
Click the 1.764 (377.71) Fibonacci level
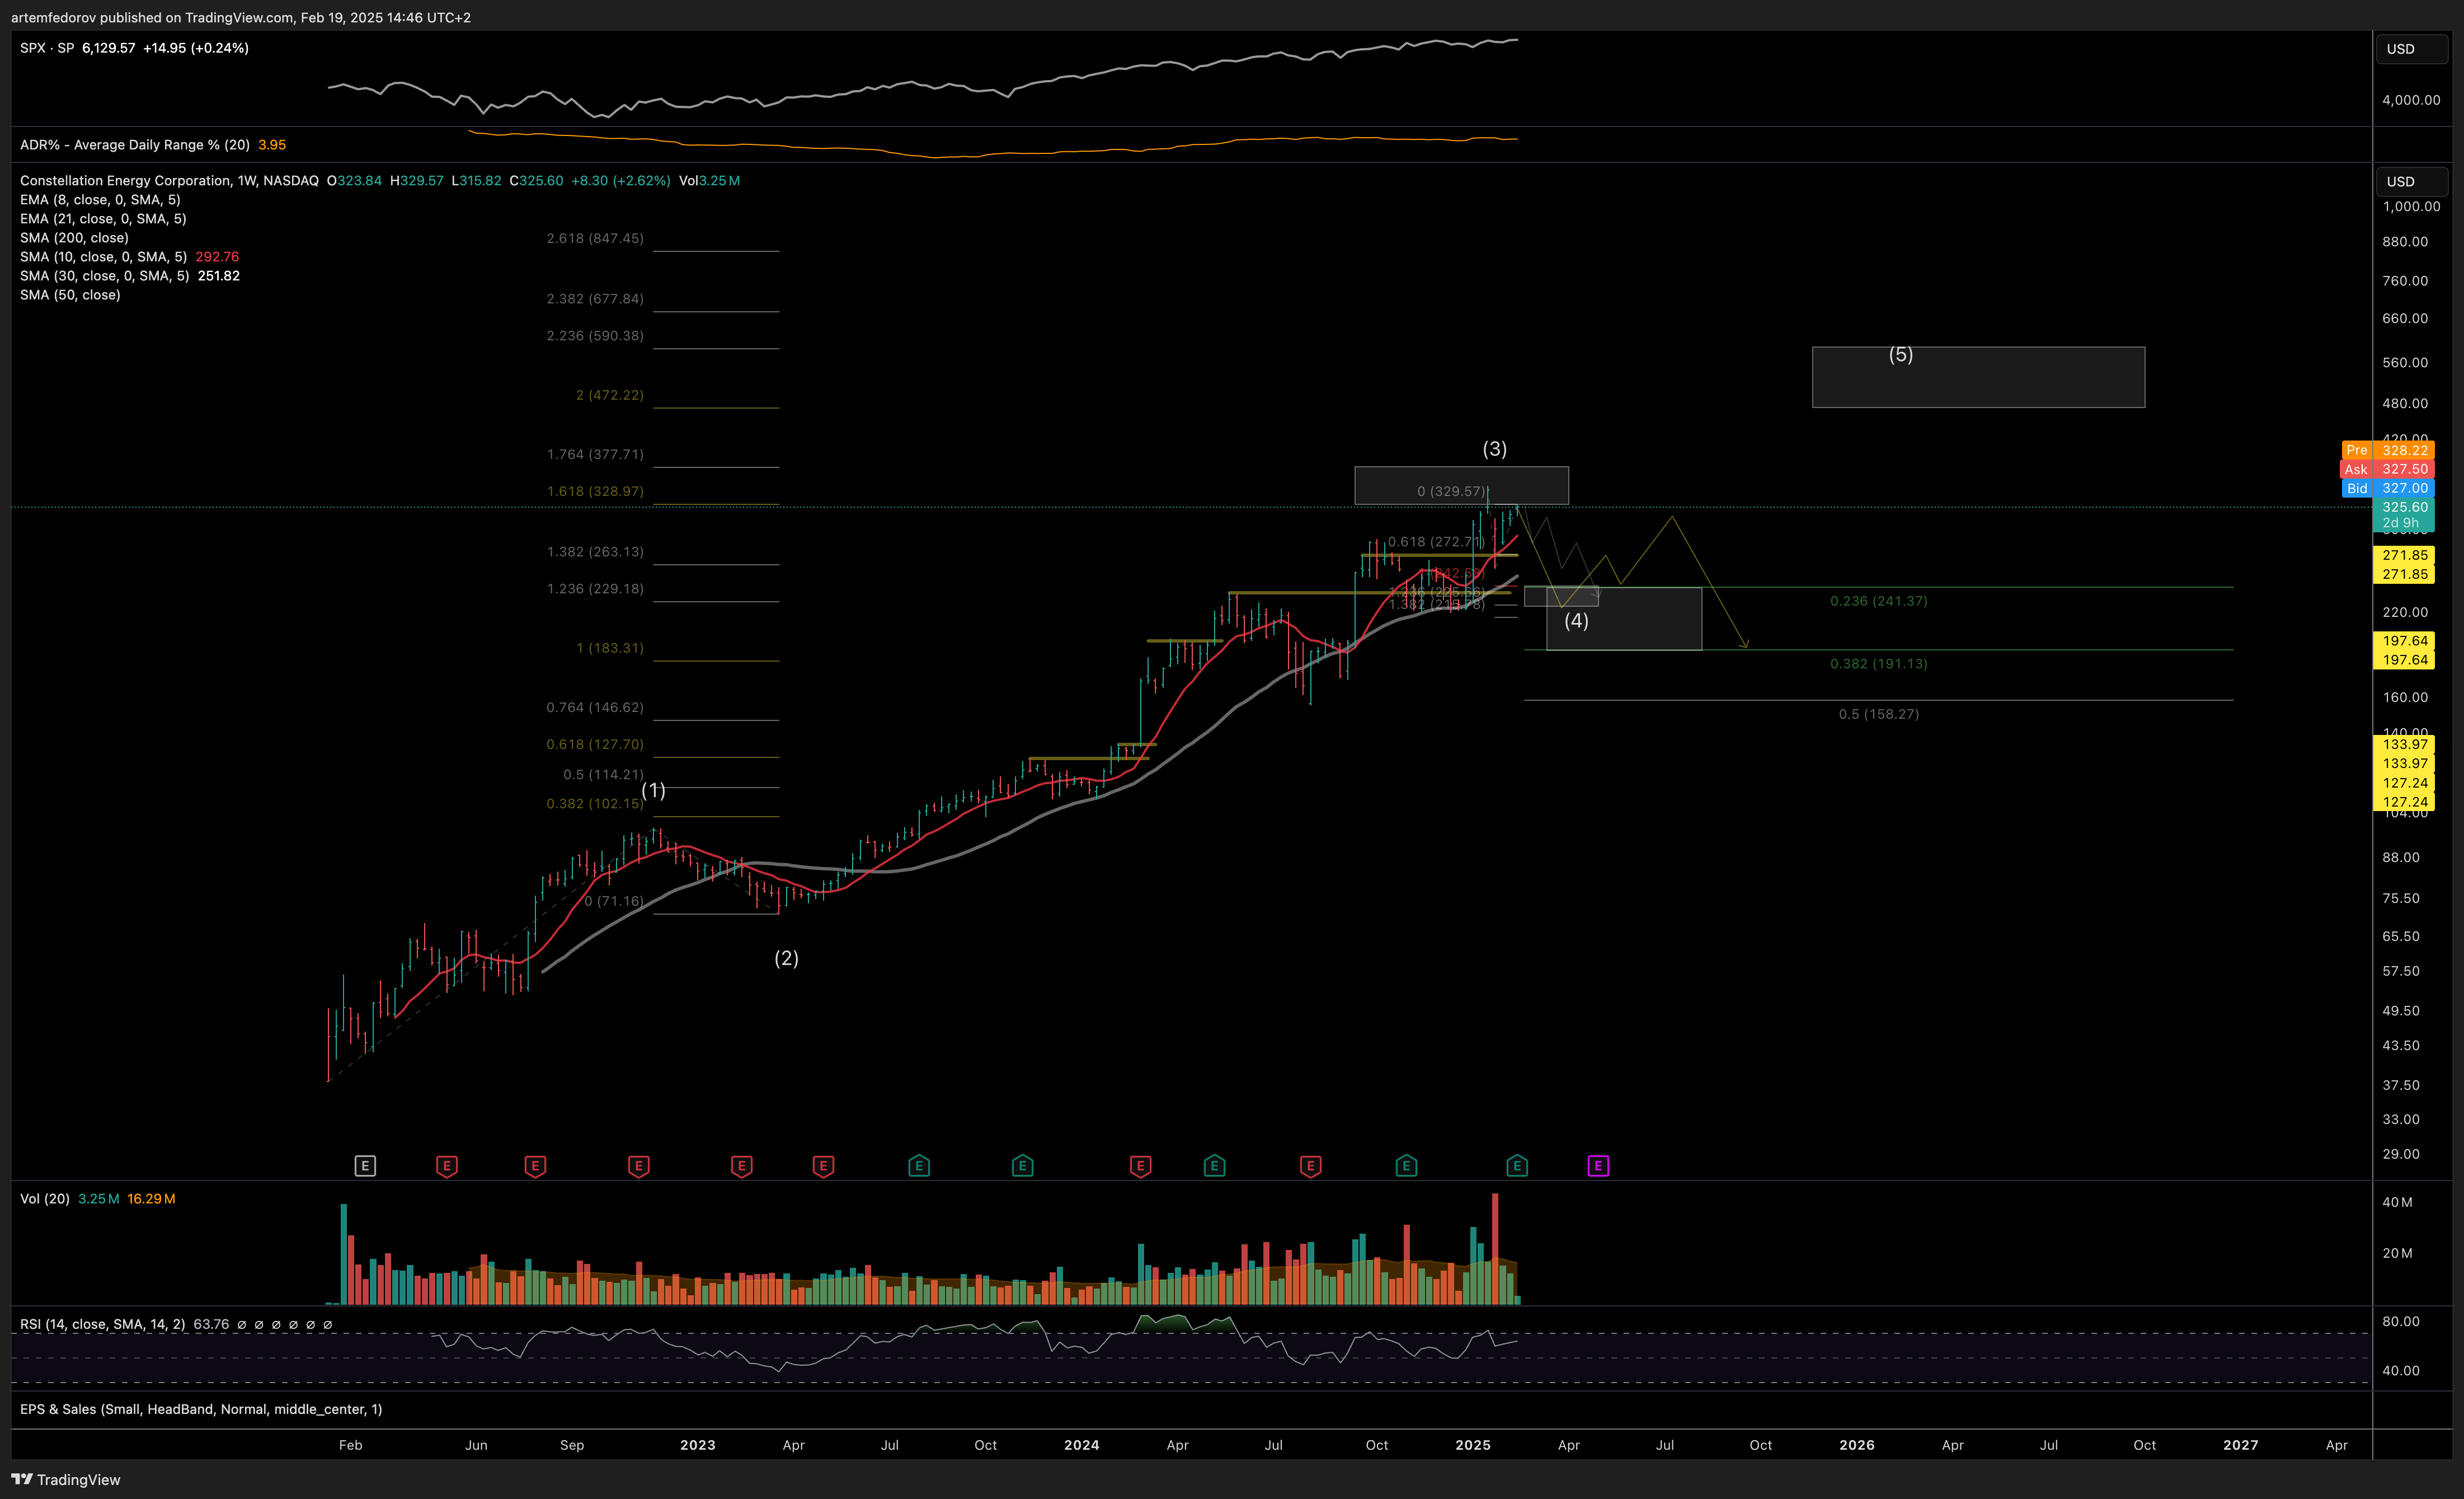coord(595,455)
